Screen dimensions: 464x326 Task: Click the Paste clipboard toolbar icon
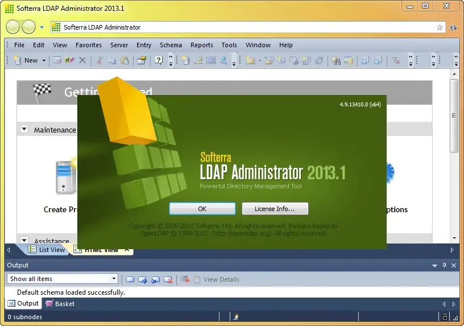point(125,60)
